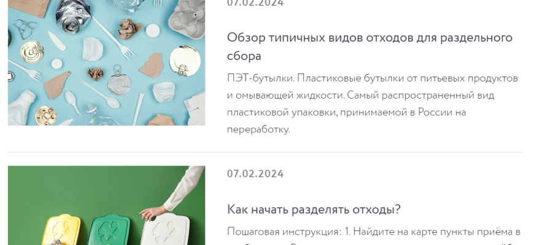Click the white plastic fork in the photo
The image size is (534, 245).
113,38
